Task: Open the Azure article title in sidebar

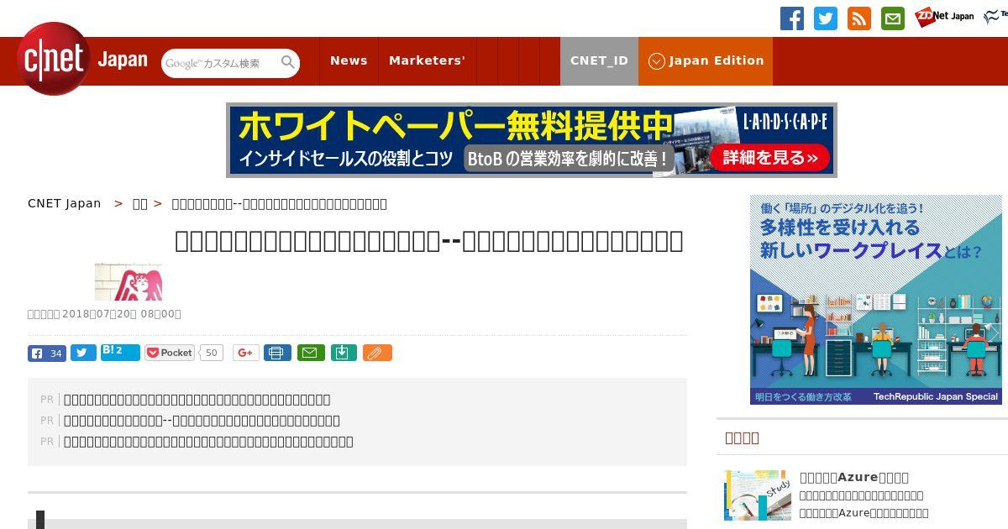Action: [854, 477]
